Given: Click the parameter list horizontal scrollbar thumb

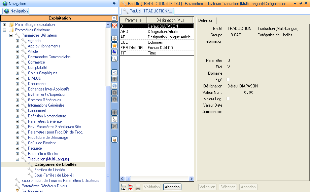Looking at the screenshot, I should 129,179.
